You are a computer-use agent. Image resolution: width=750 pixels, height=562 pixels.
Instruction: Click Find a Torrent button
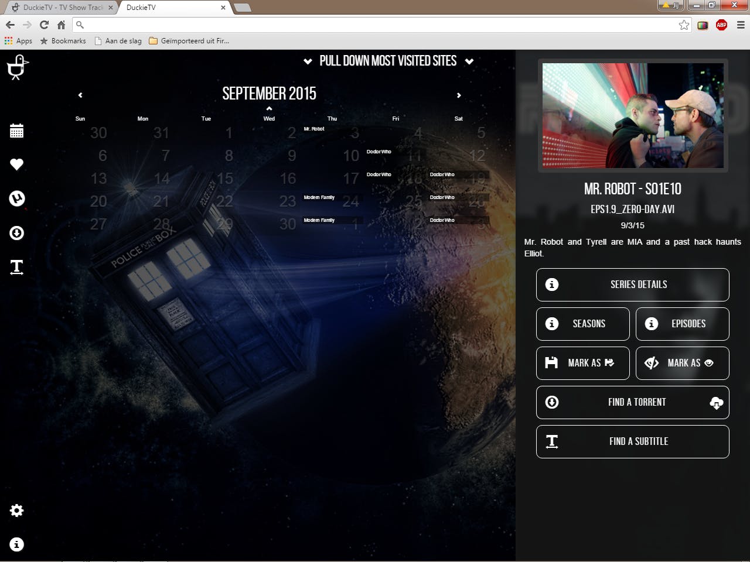[x=633, y=402]
